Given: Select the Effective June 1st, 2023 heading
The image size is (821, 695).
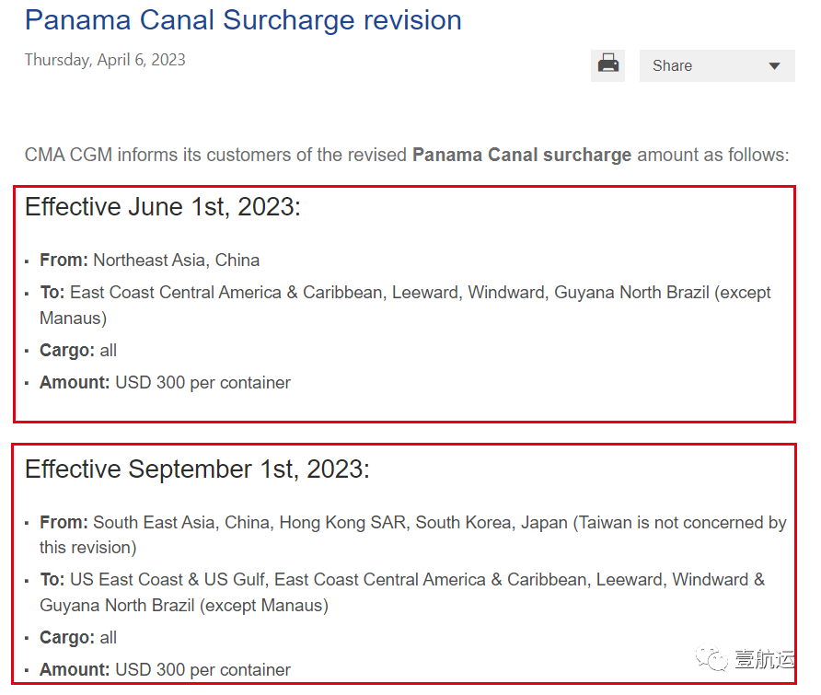Looking at the screenshot, I should (x=163, y=207).
